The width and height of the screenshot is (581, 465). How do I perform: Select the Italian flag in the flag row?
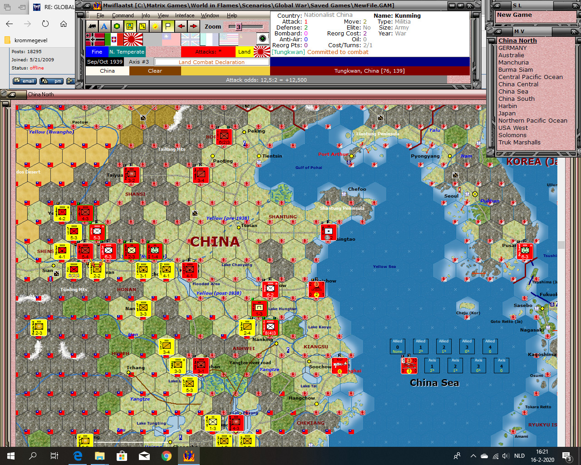coord(114,40)
